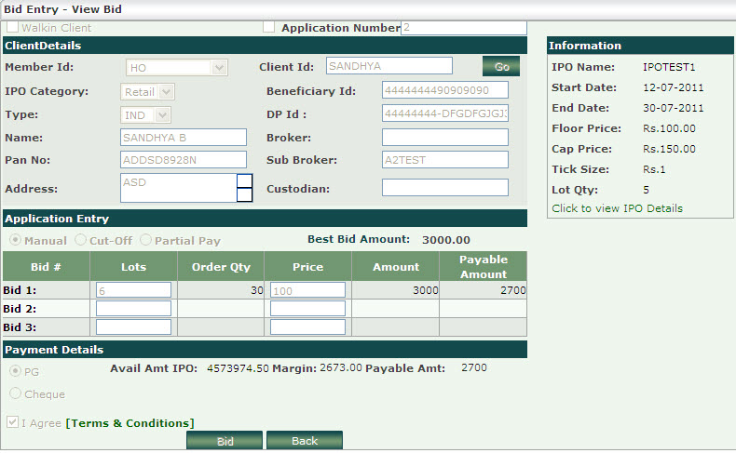Screen dimensions: 736x453
Task: Click the Broker text box
Action: coord(444,138)
